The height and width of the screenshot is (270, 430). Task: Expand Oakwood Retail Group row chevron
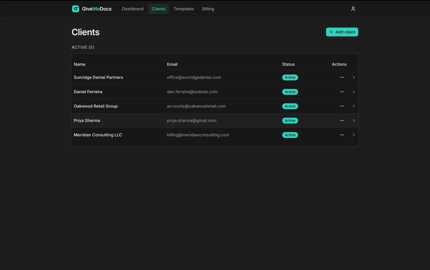[354, 106]
